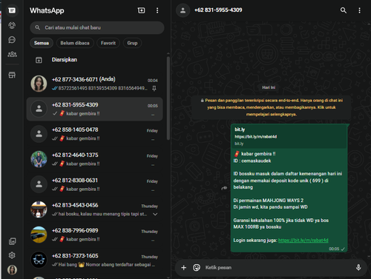371x279 pixels.
Task: Select the 'Grup' filter tab
Action: 132,43
